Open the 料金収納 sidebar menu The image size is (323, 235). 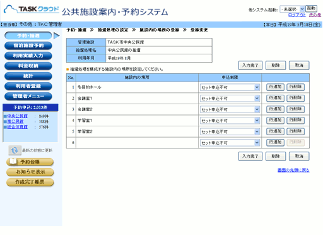point(28,66)
